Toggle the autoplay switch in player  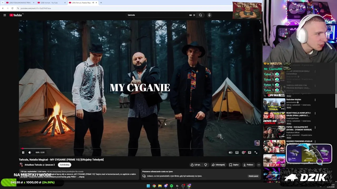[x=231, y=153]
